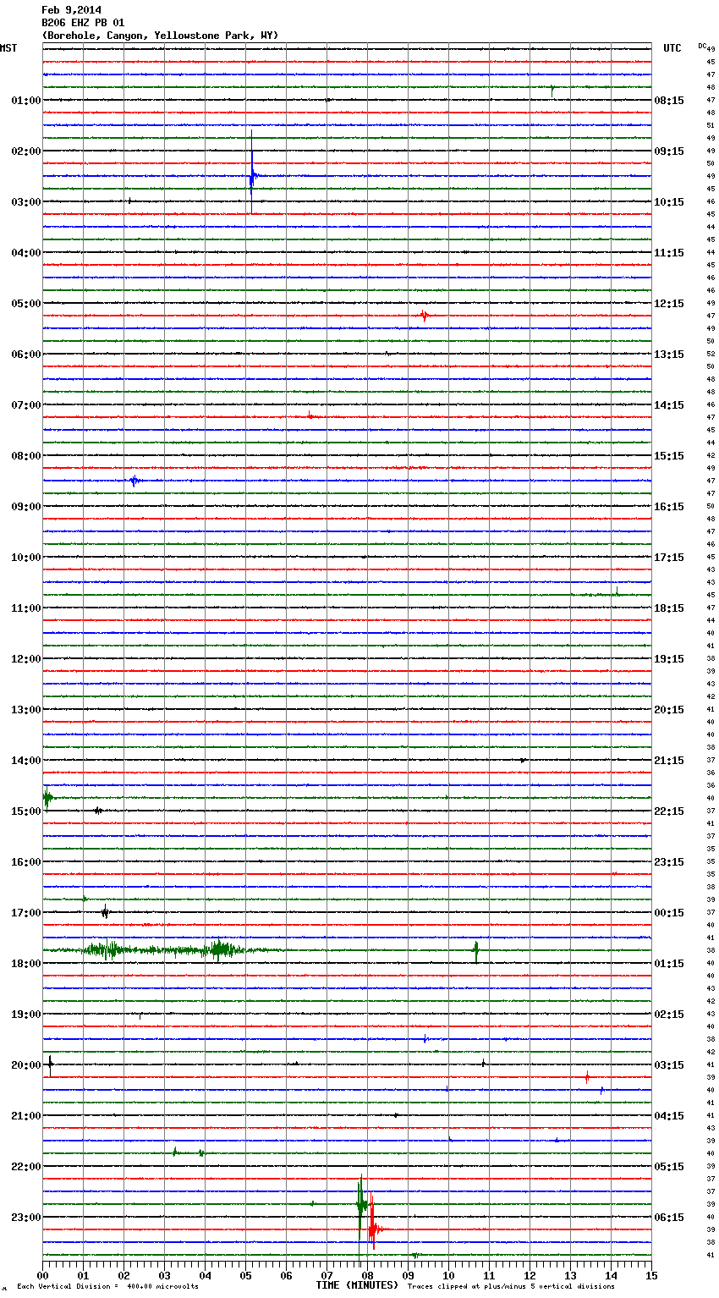
Task: Click the "23:00" MST time label
Action: point(25,1218)
